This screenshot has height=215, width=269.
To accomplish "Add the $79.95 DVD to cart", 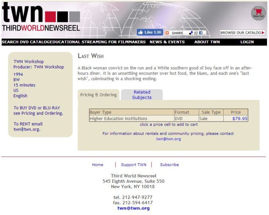I will [x=240, y=118].
